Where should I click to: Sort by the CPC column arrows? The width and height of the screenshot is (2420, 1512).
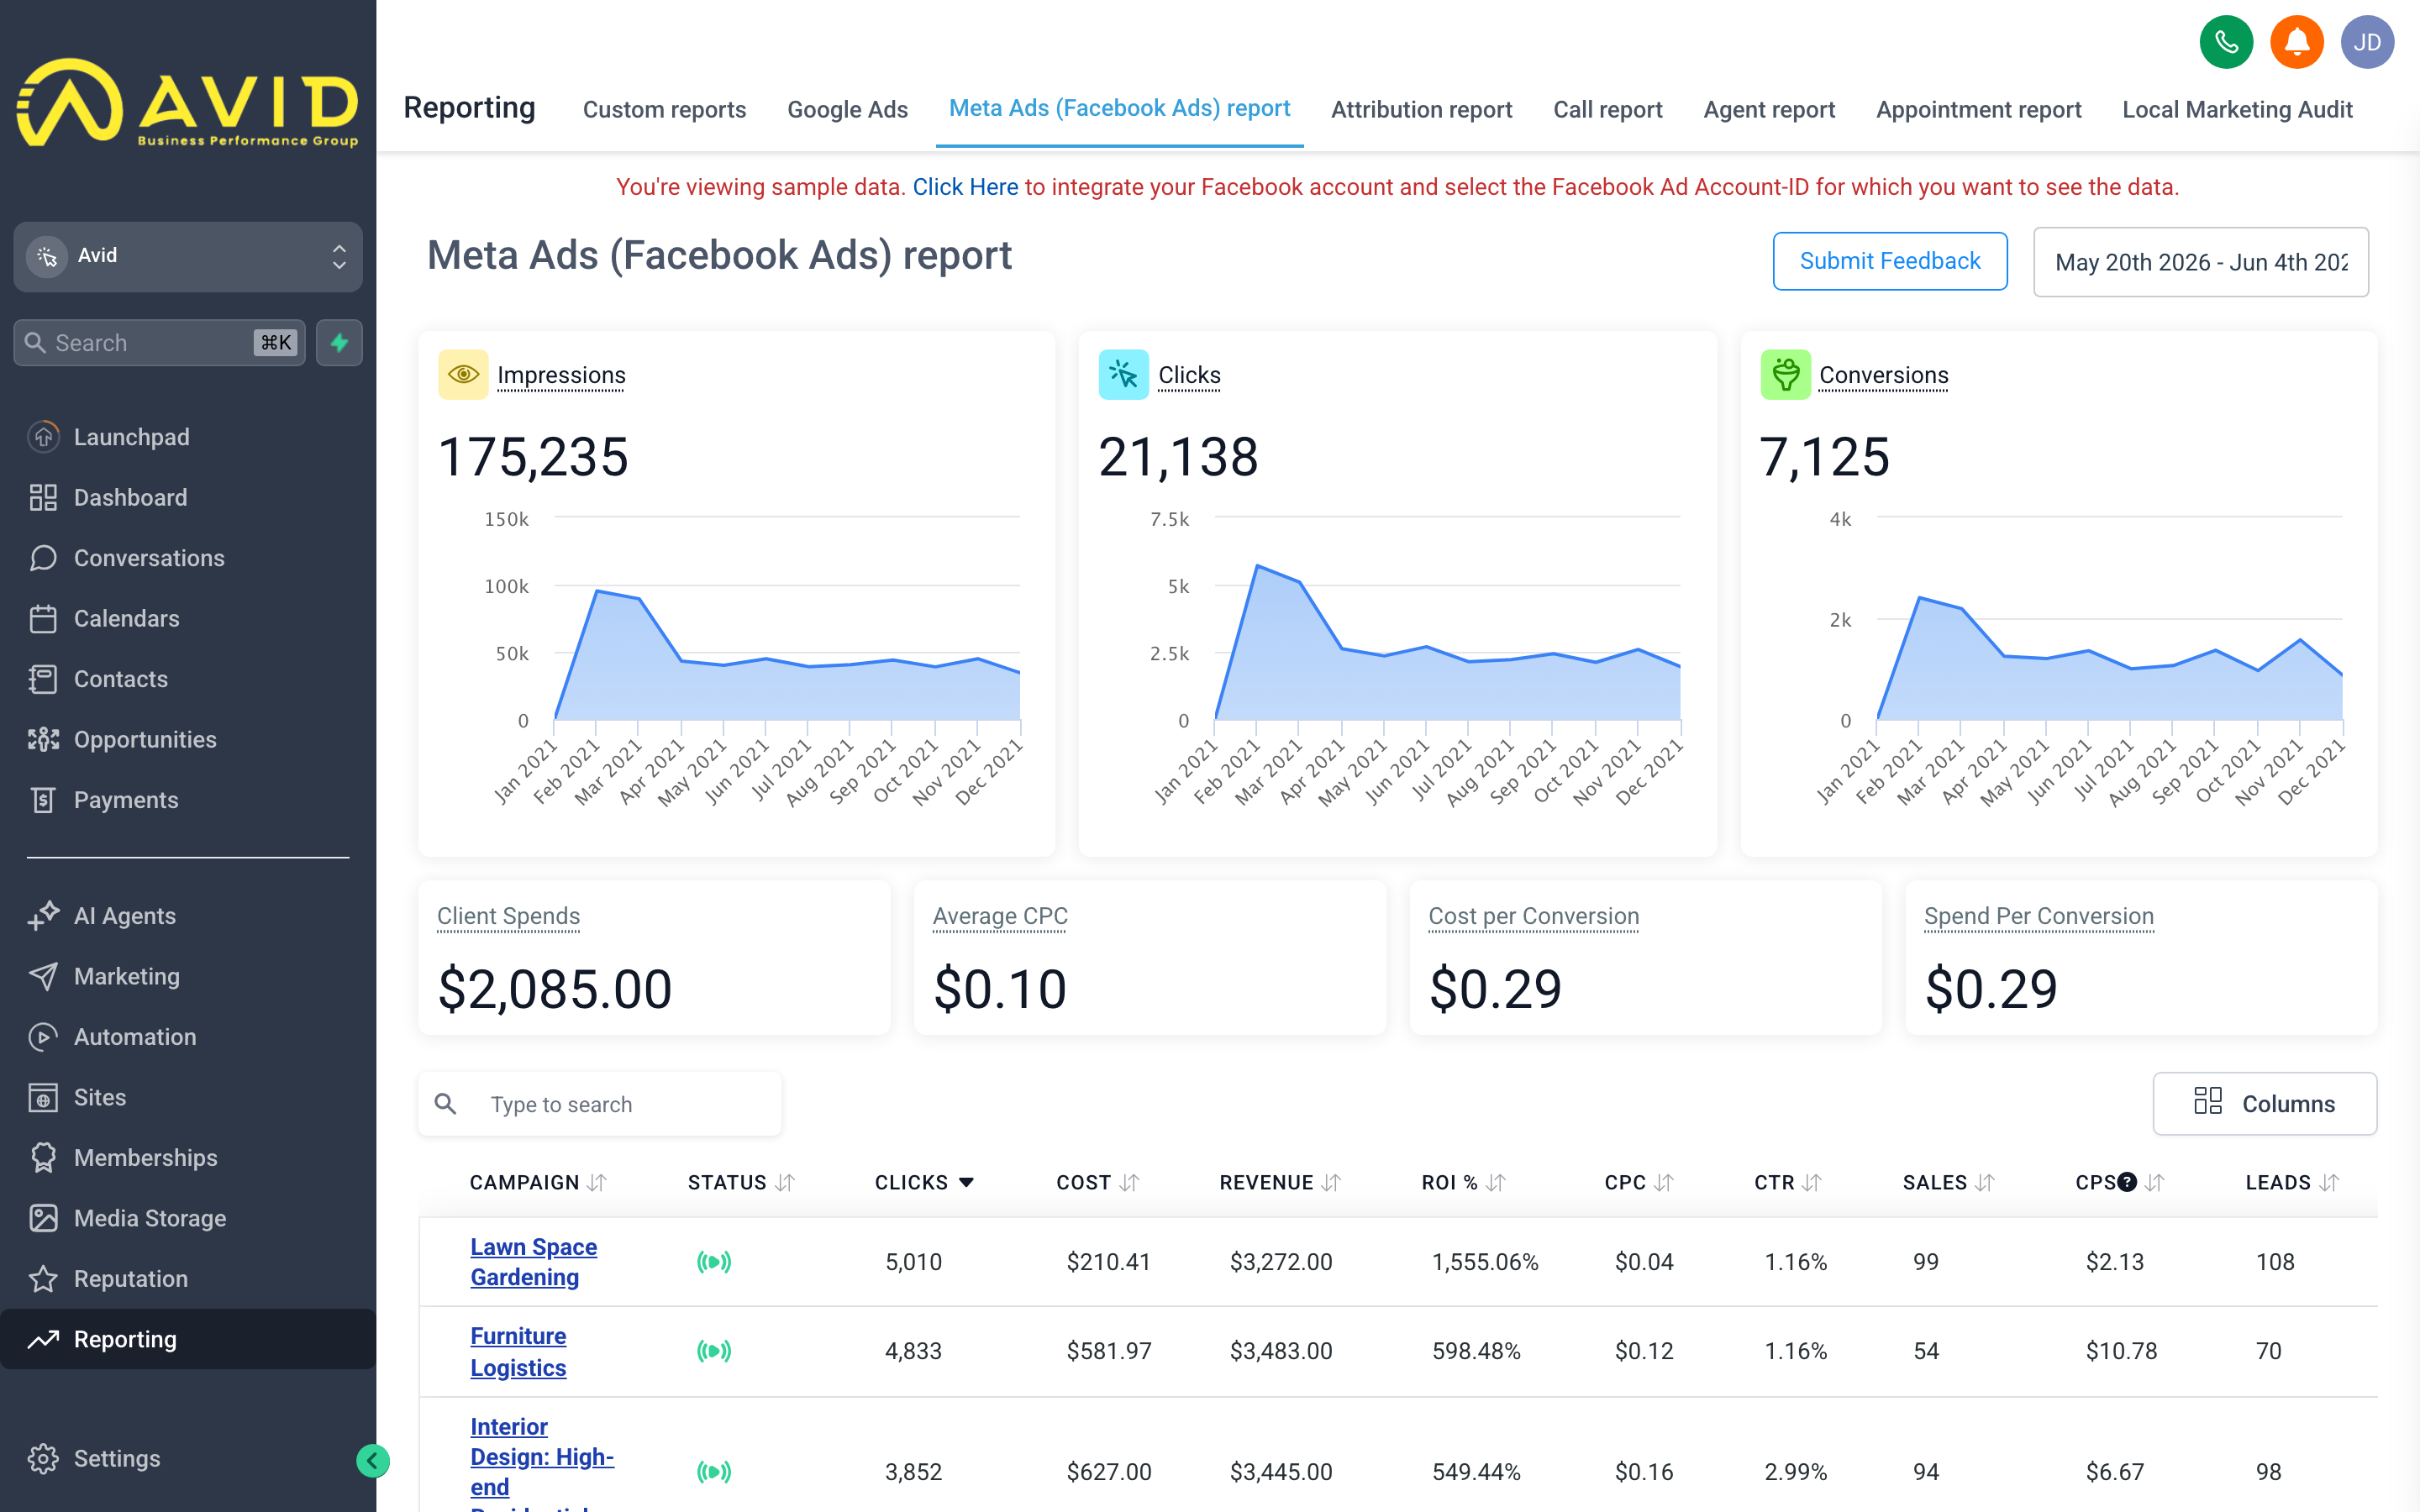(1664, 1182)
